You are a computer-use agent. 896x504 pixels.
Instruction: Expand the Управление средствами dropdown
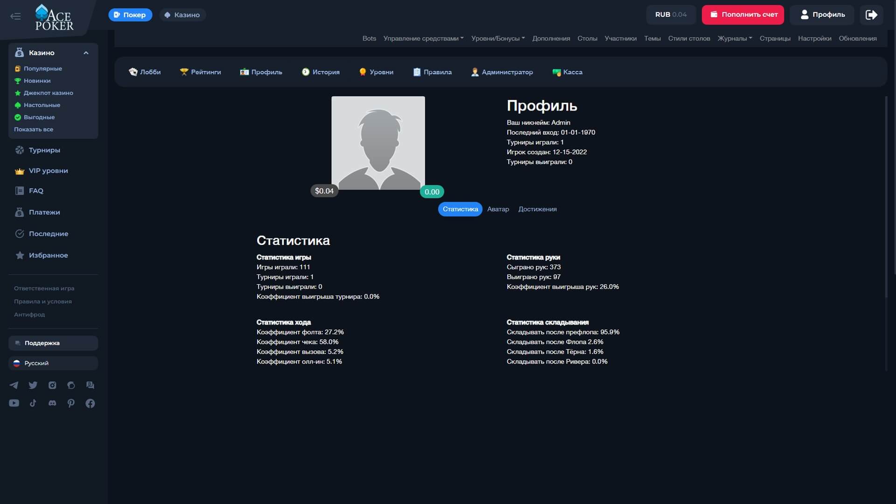423,38
